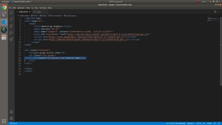Open the keyboard language dropdown in the top bar
Image resolution: width=222 pixels, height=125 pixels.
(204, 1)
